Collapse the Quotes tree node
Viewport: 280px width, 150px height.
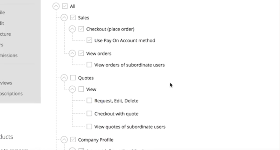(x=64, y=78)
